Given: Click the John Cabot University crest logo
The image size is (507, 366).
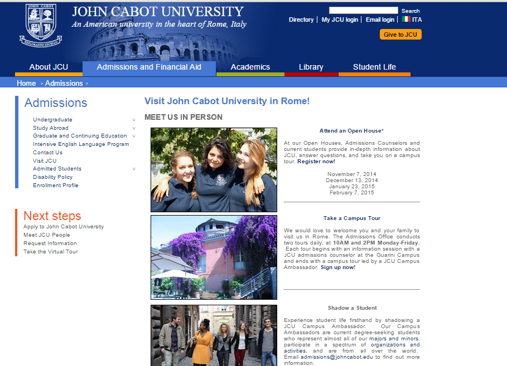Looking at the screenshot, I should [41, 26].
